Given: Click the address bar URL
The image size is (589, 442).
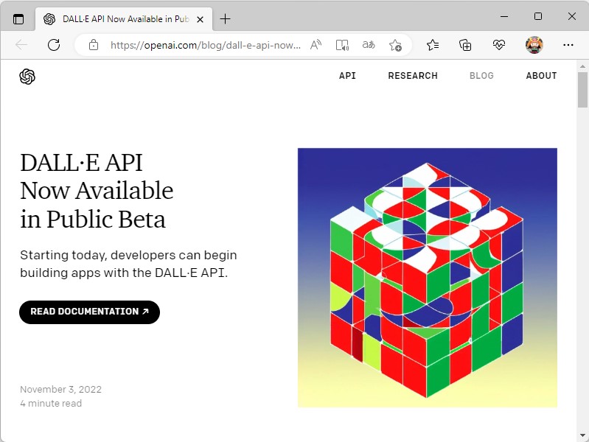Looking at the screenshot, I should (206, 46).
